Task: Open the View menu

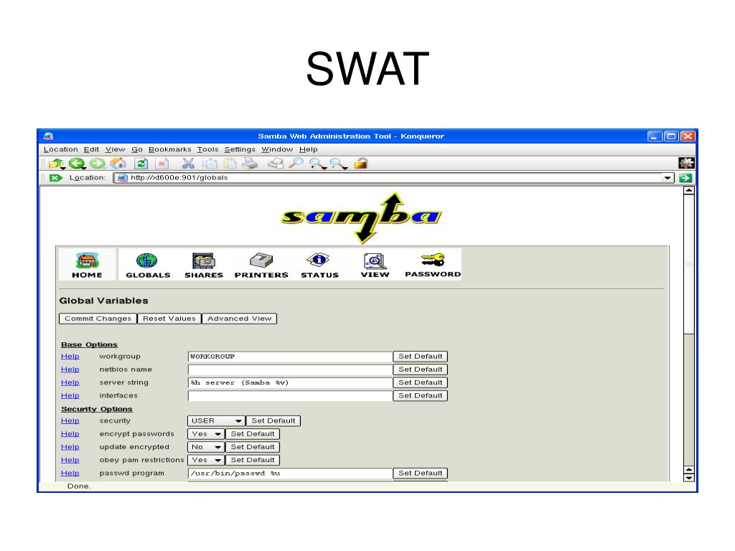Action: [116, 149]
